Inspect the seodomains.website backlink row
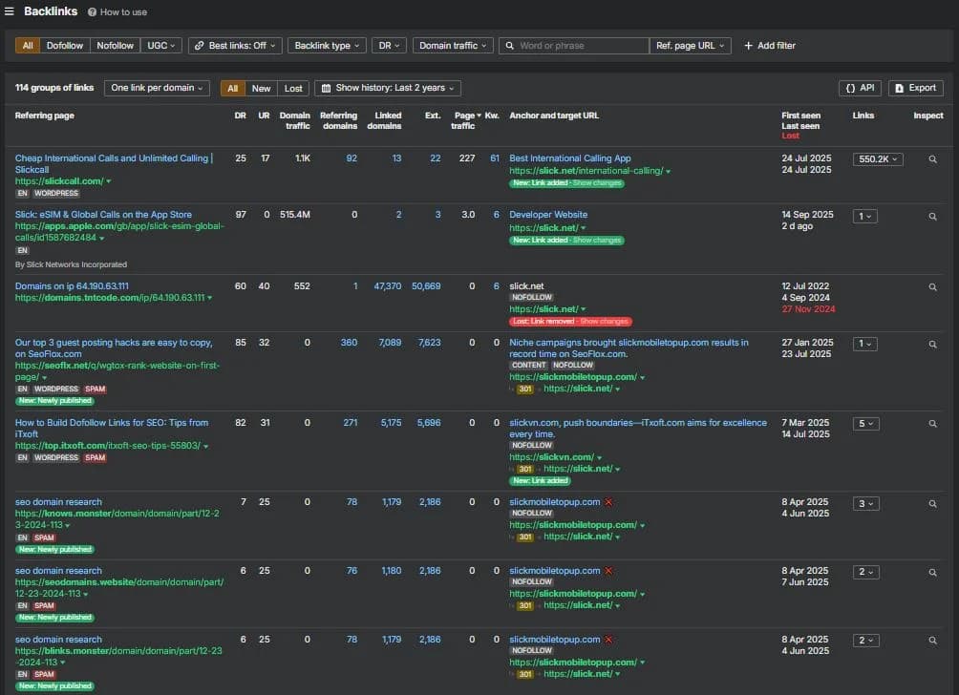This screenshot has width=959, height=695. (x=932, y=573)
